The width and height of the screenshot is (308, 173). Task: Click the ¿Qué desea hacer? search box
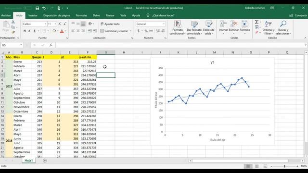(163, 15)
